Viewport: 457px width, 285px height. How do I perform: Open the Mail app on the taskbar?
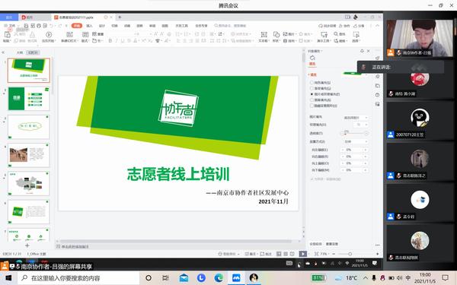[x=184, y=278]
